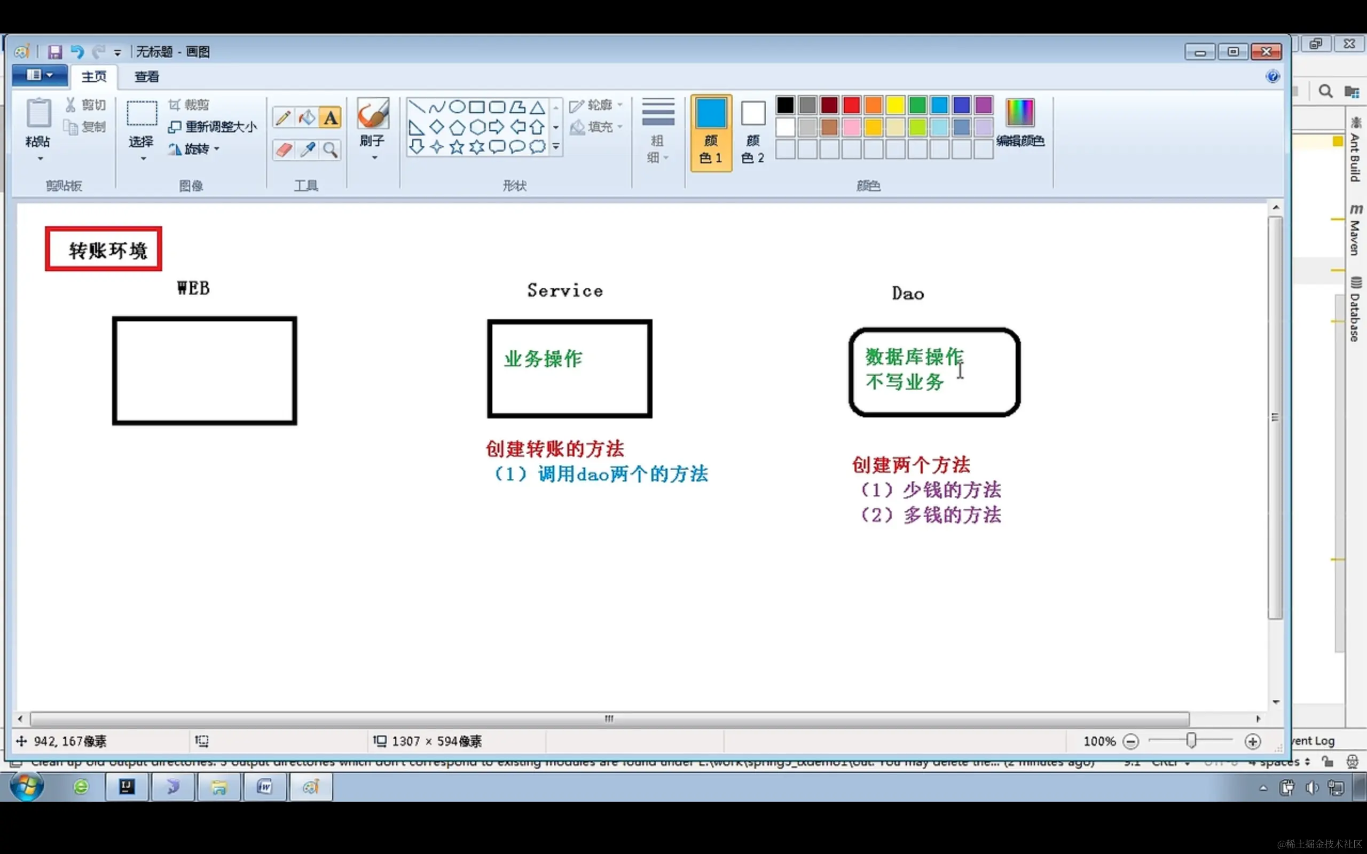Choose the five-point star shape
Screen dimensions: 1367x854
(x=457, y=147)
